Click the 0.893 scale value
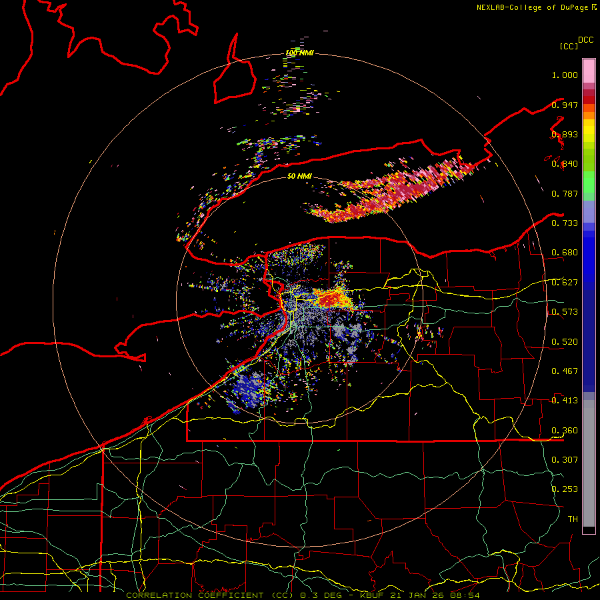This screenshot has width=600, height=600. [565, 134]
